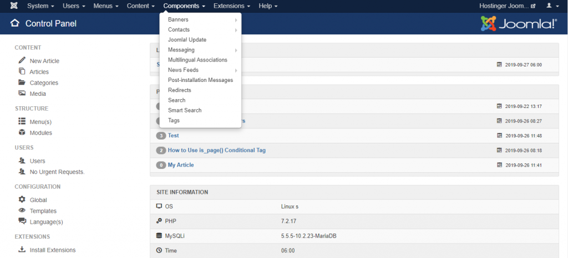This screenshot has height=258, width=568.
Task: Click the MySQLi database icon
Action: pyautogui.click(x=159, y=236)
